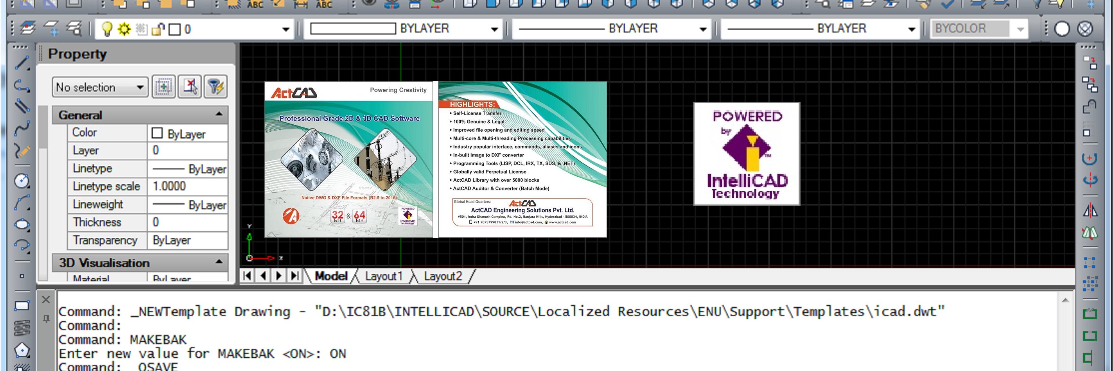Go to next layout tab arrow
This screenshot has width=1113, height=371.
(279, 276)
